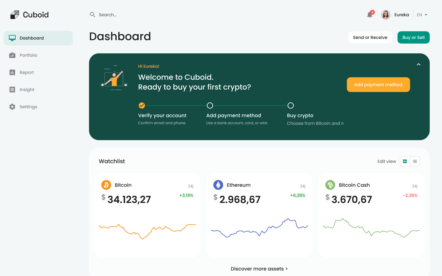Click the search magnifier icon
This screenshot has width=442, height=276.
(92, 14)
